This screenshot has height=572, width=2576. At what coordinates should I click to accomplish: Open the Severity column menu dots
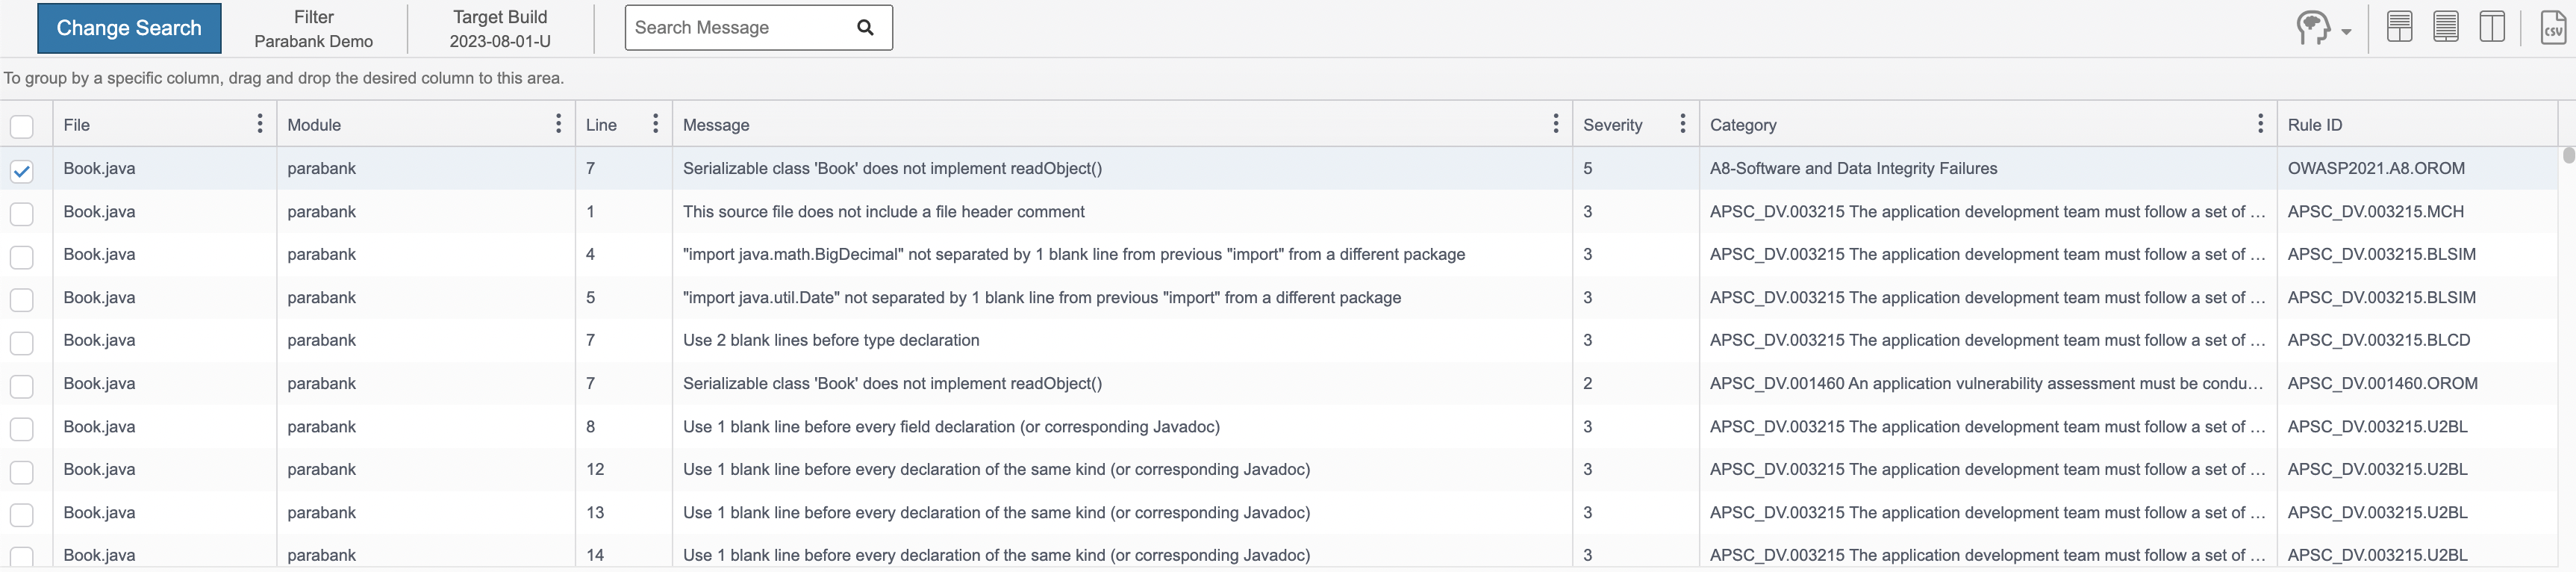1682,124
